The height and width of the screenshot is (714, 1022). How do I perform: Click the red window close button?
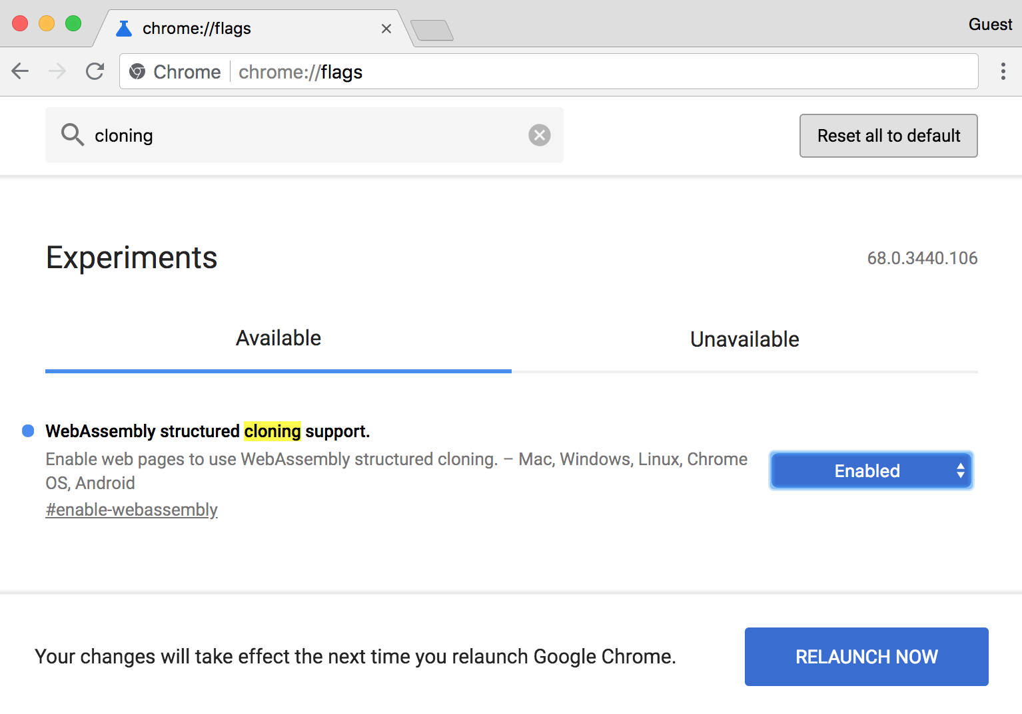(x=20, y=24)
